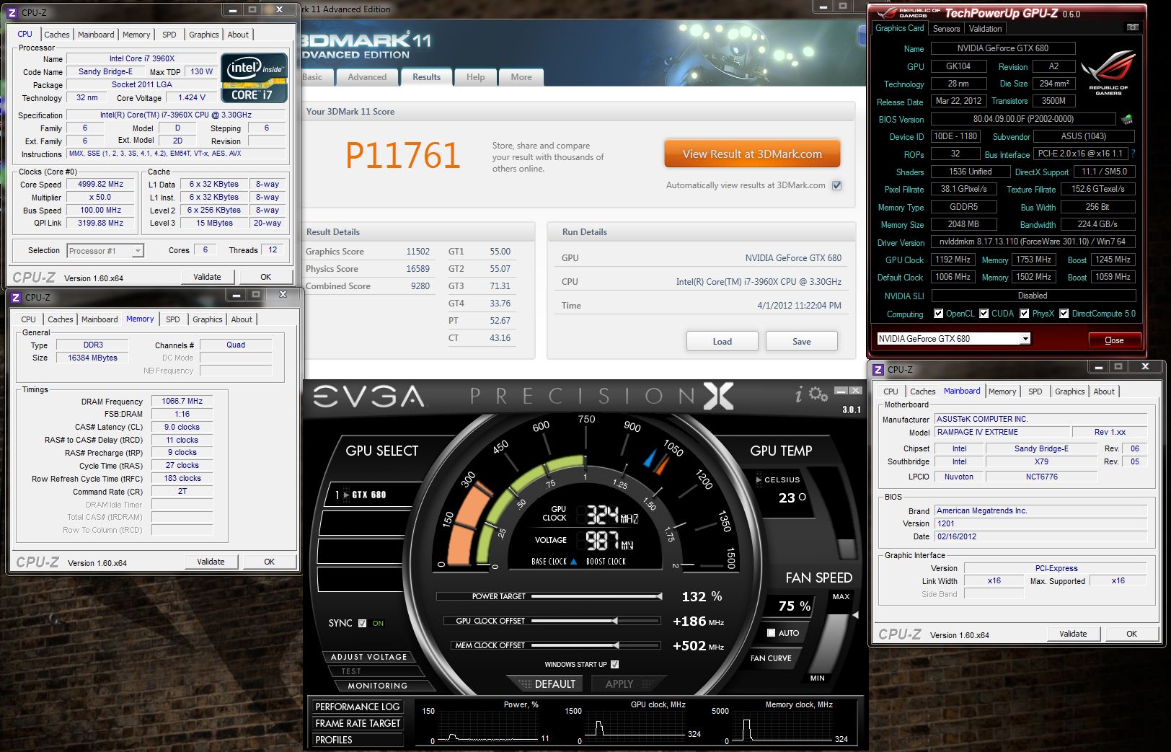Click the Intel Core i7 logo in CPU-Z

pos(255,78)
